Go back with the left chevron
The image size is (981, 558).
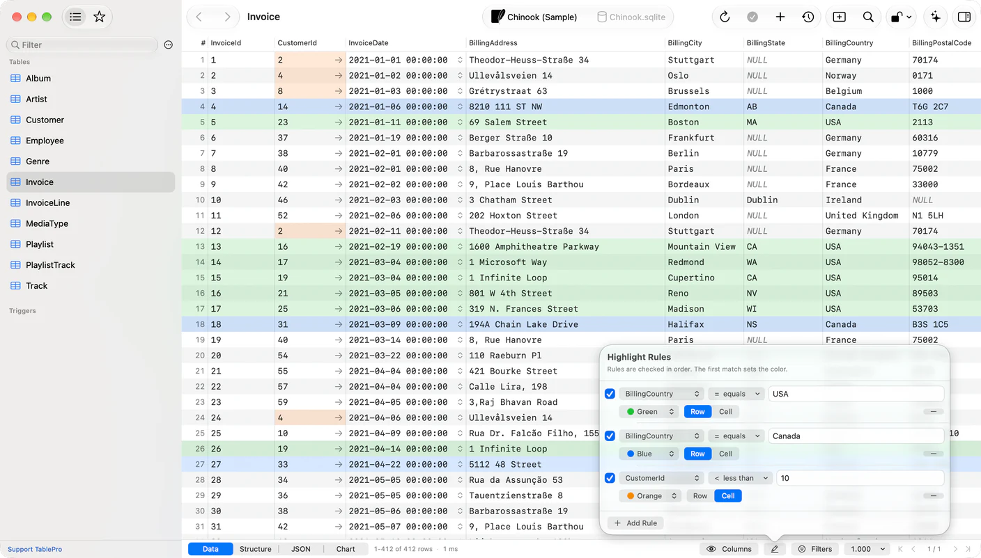(199, 17)
